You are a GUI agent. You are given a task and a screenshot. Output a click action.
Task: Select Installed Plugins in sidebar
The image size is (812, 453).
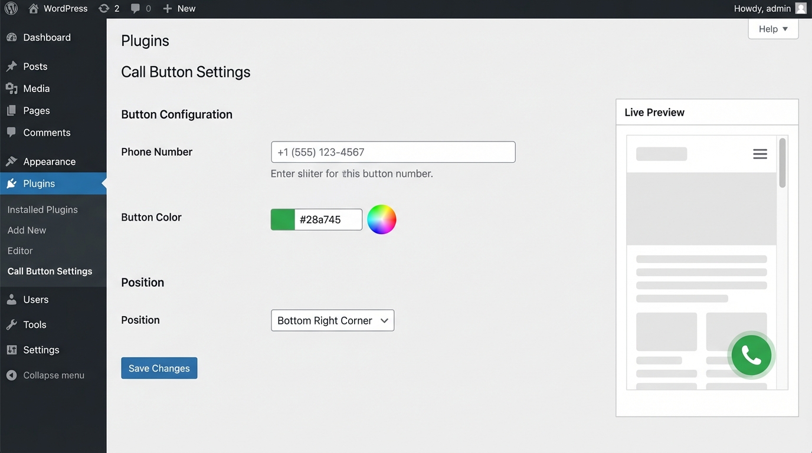(x=42, y=209)
